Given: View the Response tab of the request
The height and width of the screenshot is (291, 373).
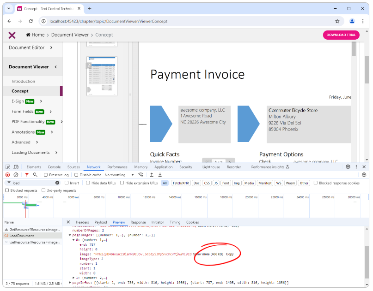Looking at the screenshot, I should 138,222.
